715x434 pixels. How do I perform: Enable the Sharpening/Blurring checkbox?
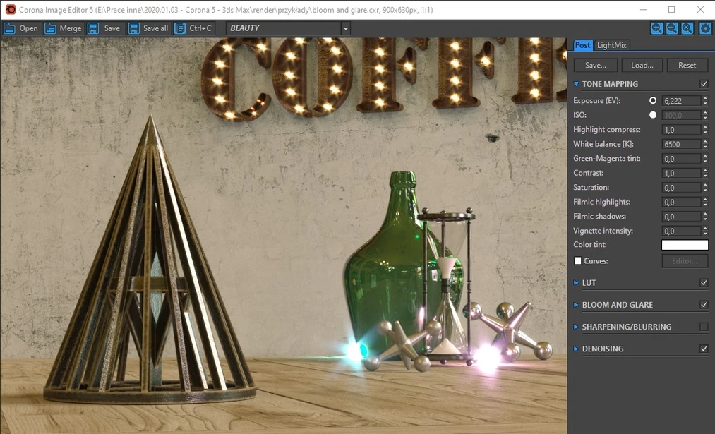click(x=703, y=327)
